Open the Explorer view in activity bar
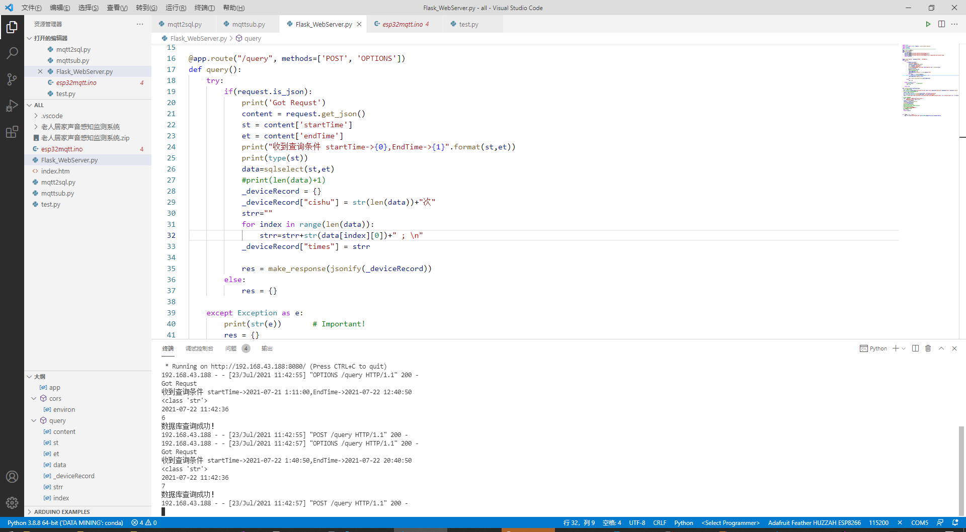Screen dimensions: 966x532 coord(12,27)
